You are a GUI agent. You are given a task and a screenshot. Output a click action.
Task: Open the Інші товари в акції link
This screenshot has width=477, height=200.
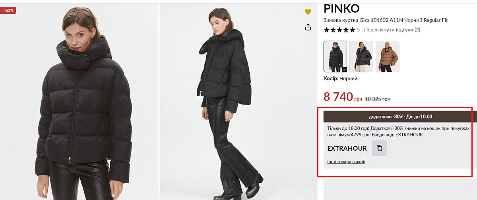[x=346, y=162]
